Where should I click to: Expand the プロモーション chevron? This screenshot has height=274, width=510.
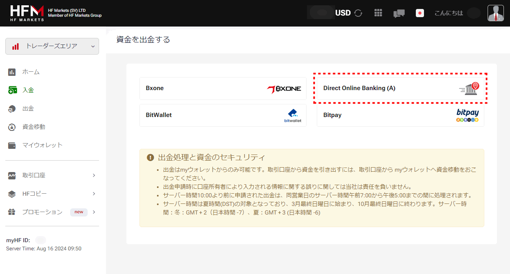(x=94, y=212)
